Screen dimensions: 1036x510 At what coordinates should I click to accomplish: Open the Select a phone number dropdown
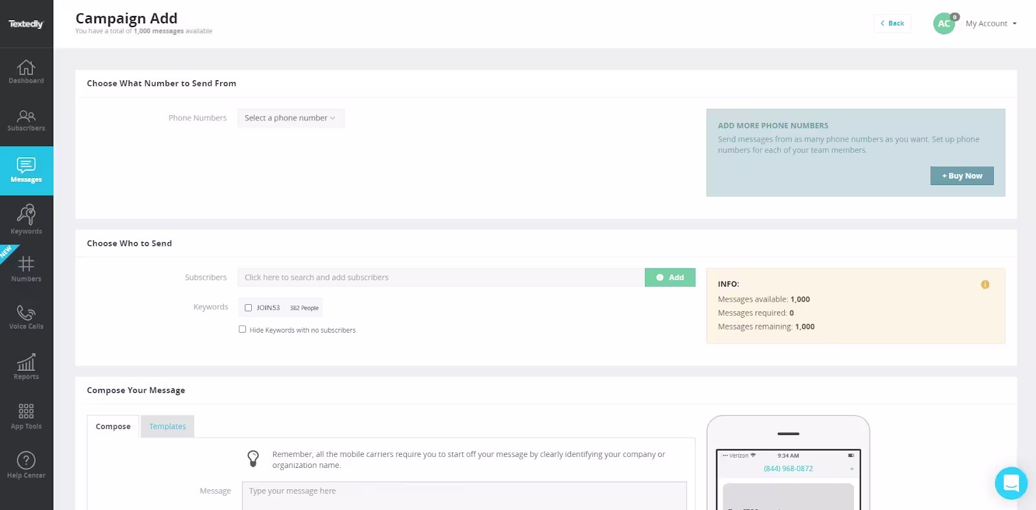(291, 118)
